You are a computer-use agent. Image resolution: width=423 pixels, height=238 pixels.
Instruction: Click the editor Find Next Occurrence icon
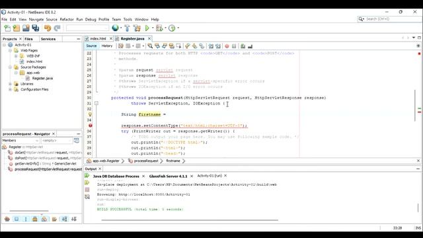165,46
